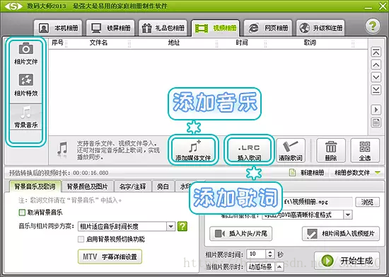This screenshot has width=389, height=277.
Task: Click the 文件名 column header
Action: coord(98,43)
